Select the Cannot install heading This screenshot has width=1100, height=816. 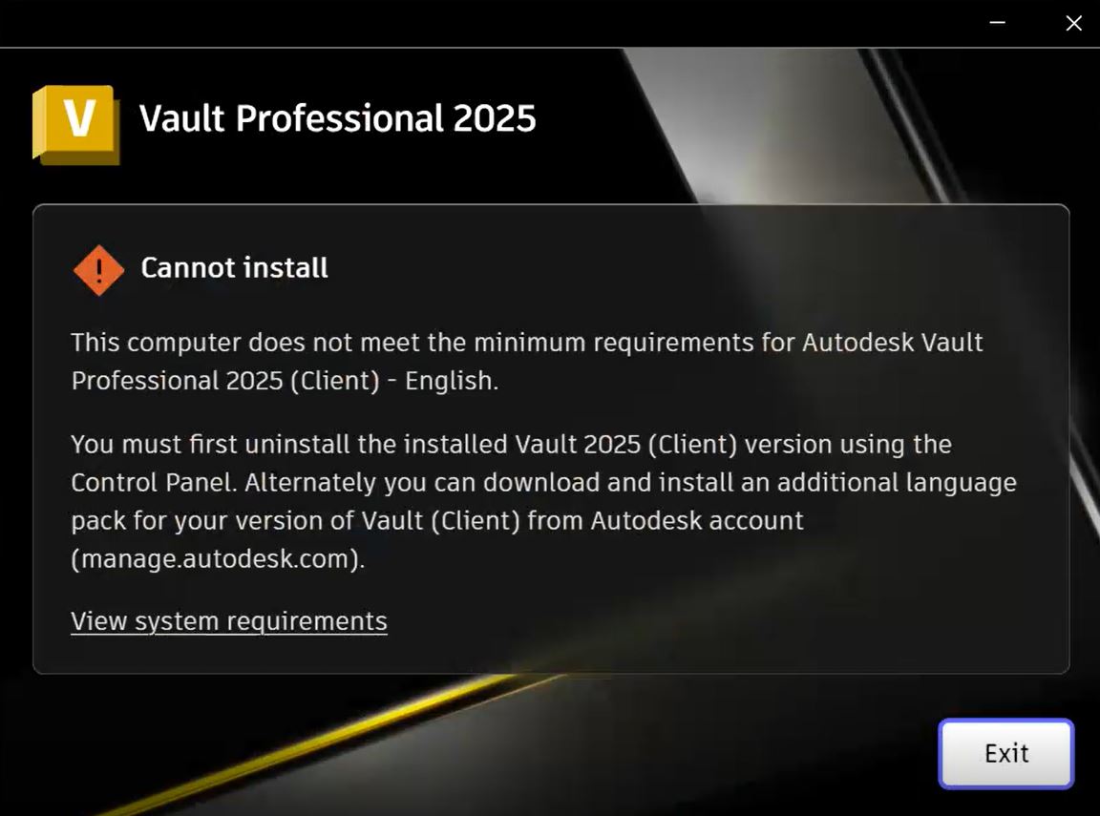[234, 268]
